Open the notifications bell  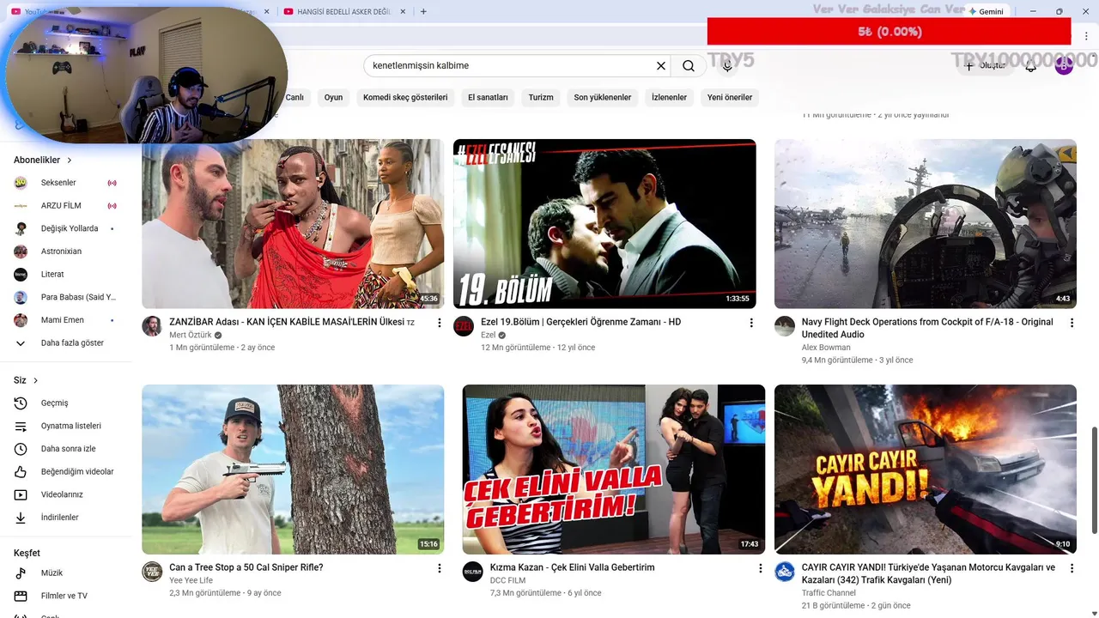point(1031,66)
